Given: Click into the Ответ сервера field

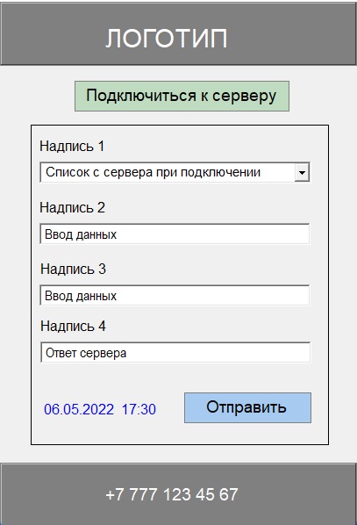Looking at the screenshot, I should pos(175,352).
